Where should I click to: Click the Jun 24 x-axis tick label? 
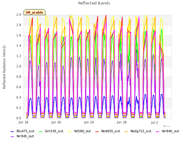pos(89,122)
